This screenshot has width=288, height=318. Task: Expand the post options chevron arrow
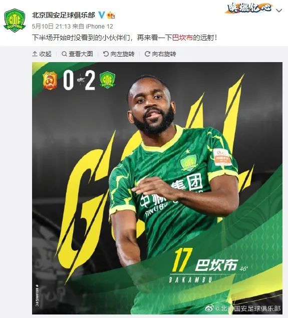[x=279, y=11]
